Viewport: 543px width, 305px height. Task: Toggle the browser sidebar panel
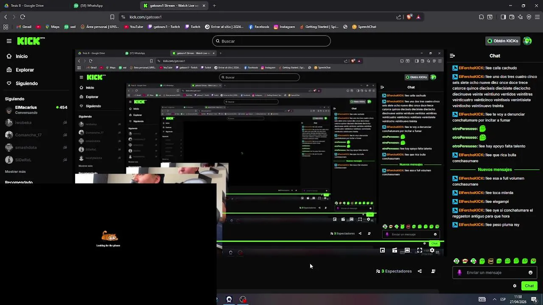[503, 17]
